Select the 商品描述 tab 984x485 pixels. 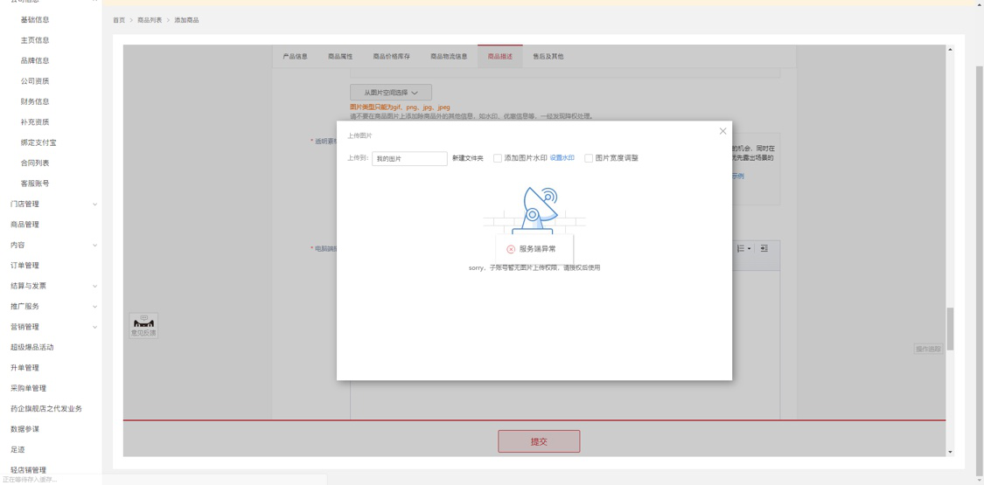click(x=500, y=57)
